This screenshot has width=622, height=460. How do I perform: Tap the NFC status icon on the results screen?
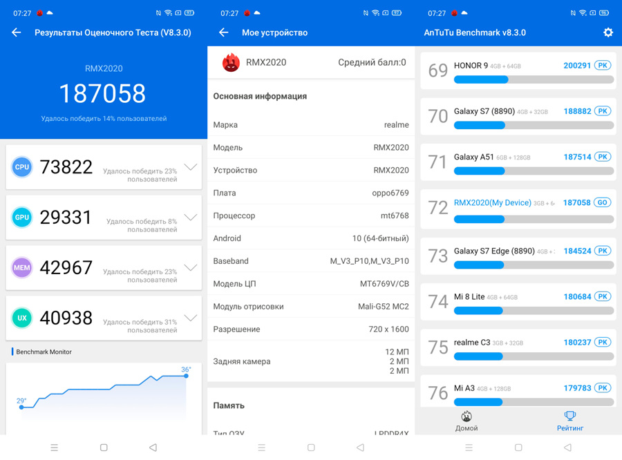[158, 13]
